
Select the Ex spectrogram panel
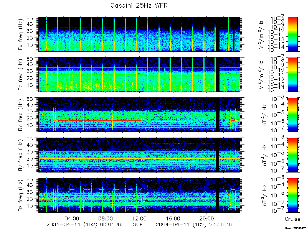(139, 34)
